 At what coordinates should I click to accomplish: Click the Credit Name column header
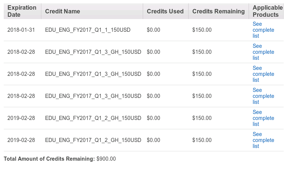tap(62, 11)
